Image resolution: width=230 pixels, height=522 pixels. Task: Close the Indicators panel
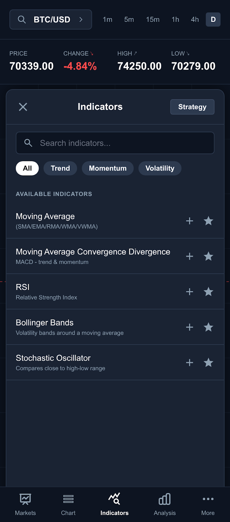point(23,107)
